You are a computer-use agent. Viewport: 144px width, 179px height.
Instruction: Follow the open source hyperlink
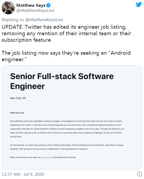point(47,157)
